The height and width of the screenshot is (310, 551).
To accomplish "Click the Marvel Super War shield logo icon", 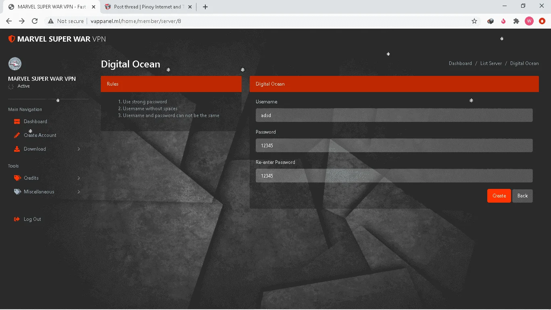I will 12,39.
